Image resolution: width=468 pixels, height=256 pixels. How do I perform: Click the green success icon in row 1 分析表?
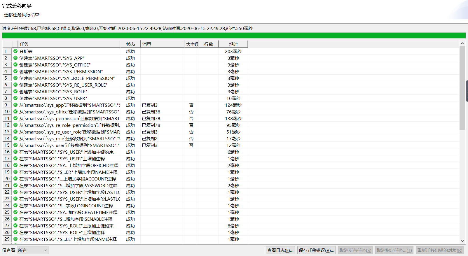(15, 51)
